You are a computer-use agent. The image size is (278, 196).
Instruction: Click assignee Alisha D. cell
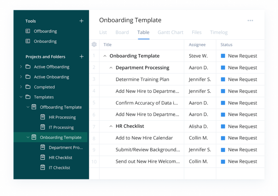tap(198, 126)
